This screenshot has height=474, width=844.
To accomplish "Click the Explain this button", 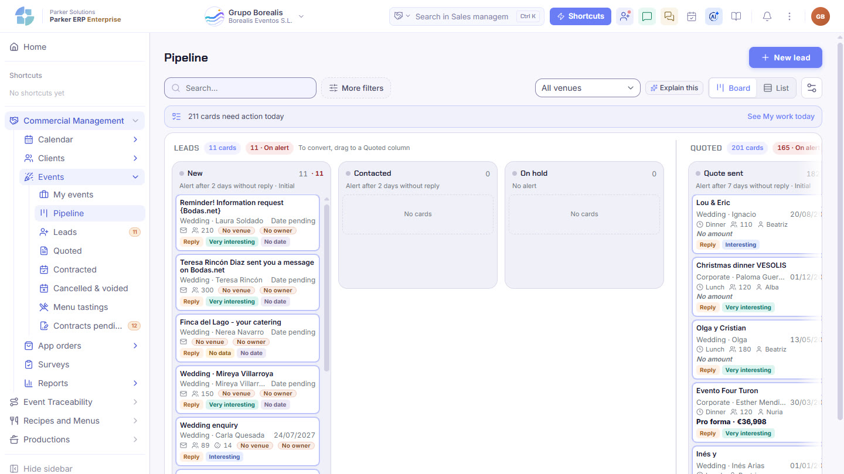I will [x=674, y=88].
